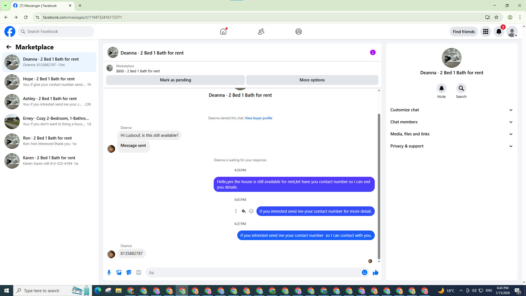Mute this conversation
The image size is (526, 296).
tap(441, 88)
